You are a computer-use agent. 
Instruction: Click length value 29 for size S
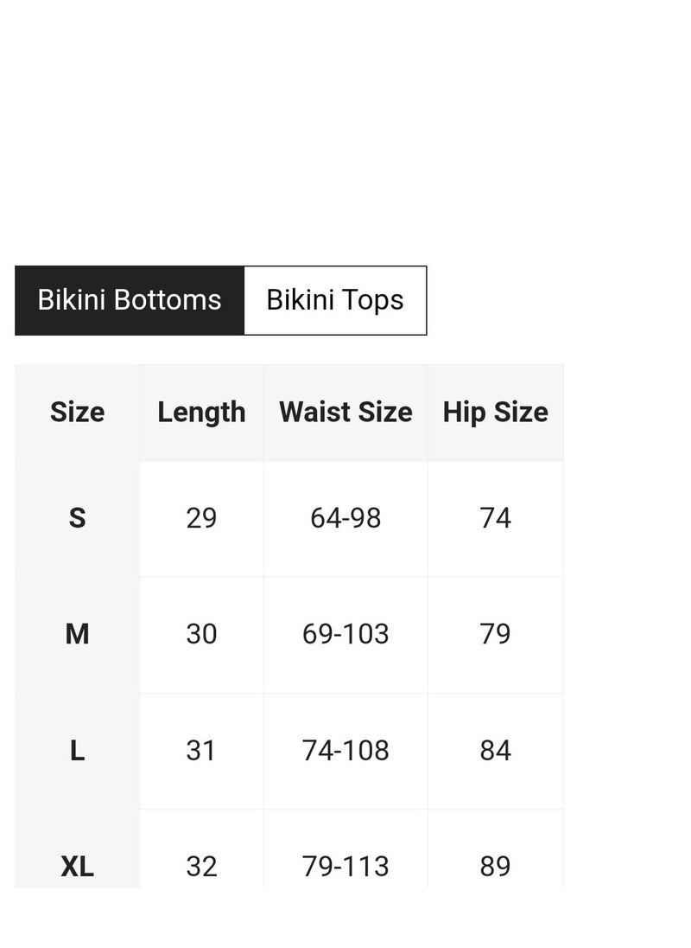coord(201,519)
